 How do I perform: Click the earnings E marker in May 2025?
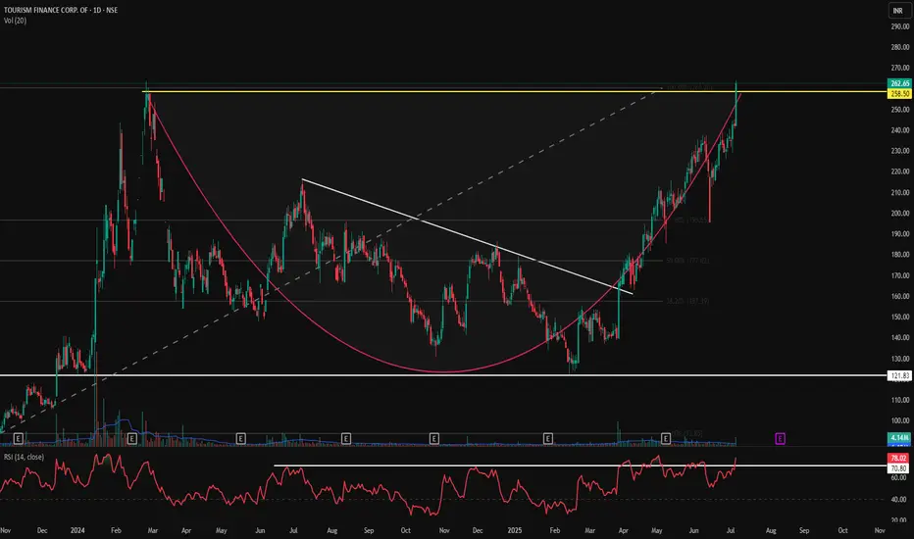pos(666,438)
